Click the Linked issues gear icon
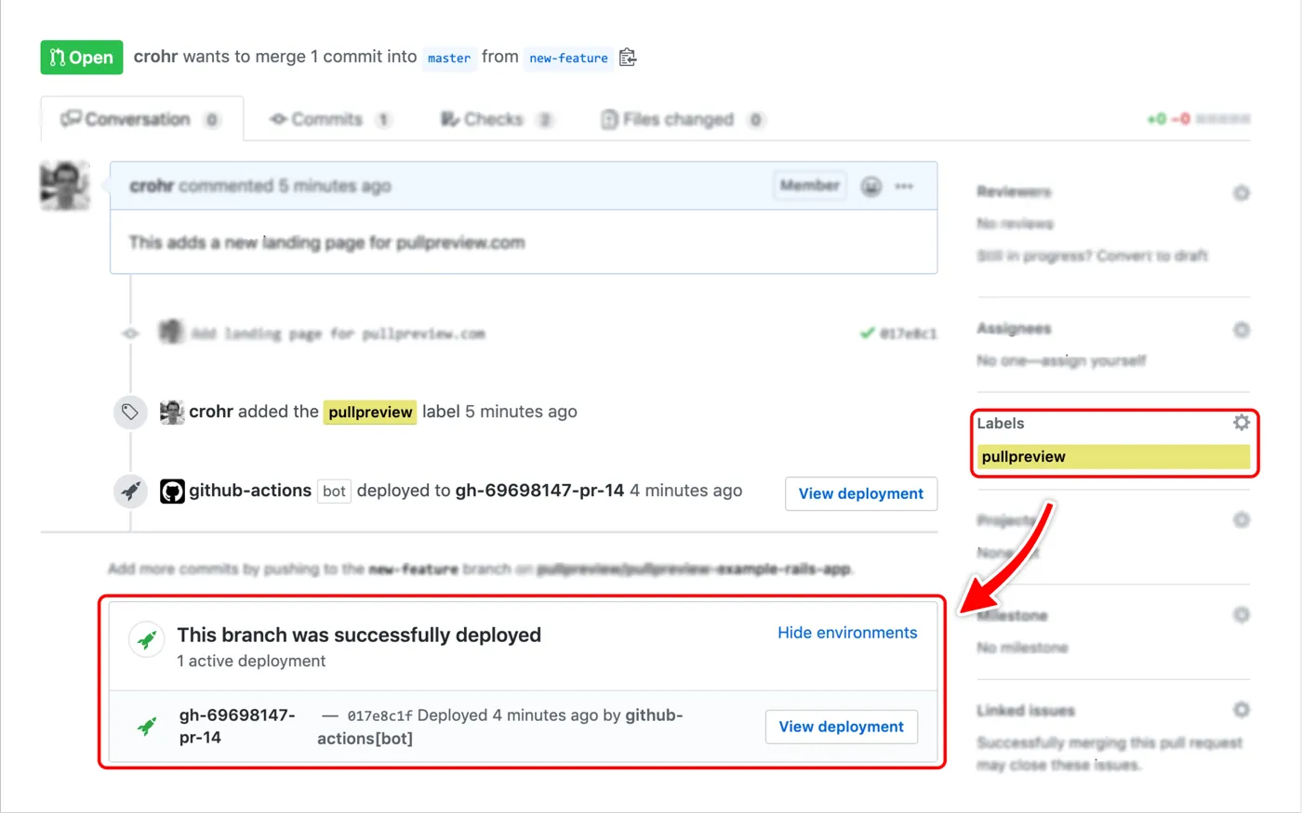Image resolution: width=1302 pixels, height=813 pixels. (x=1242, y=709)
